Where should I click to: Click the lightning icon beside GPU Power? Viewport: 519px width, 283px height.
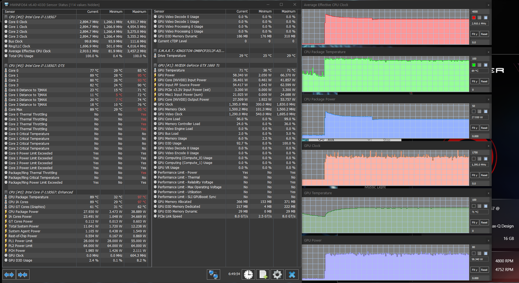pos(155,75)
